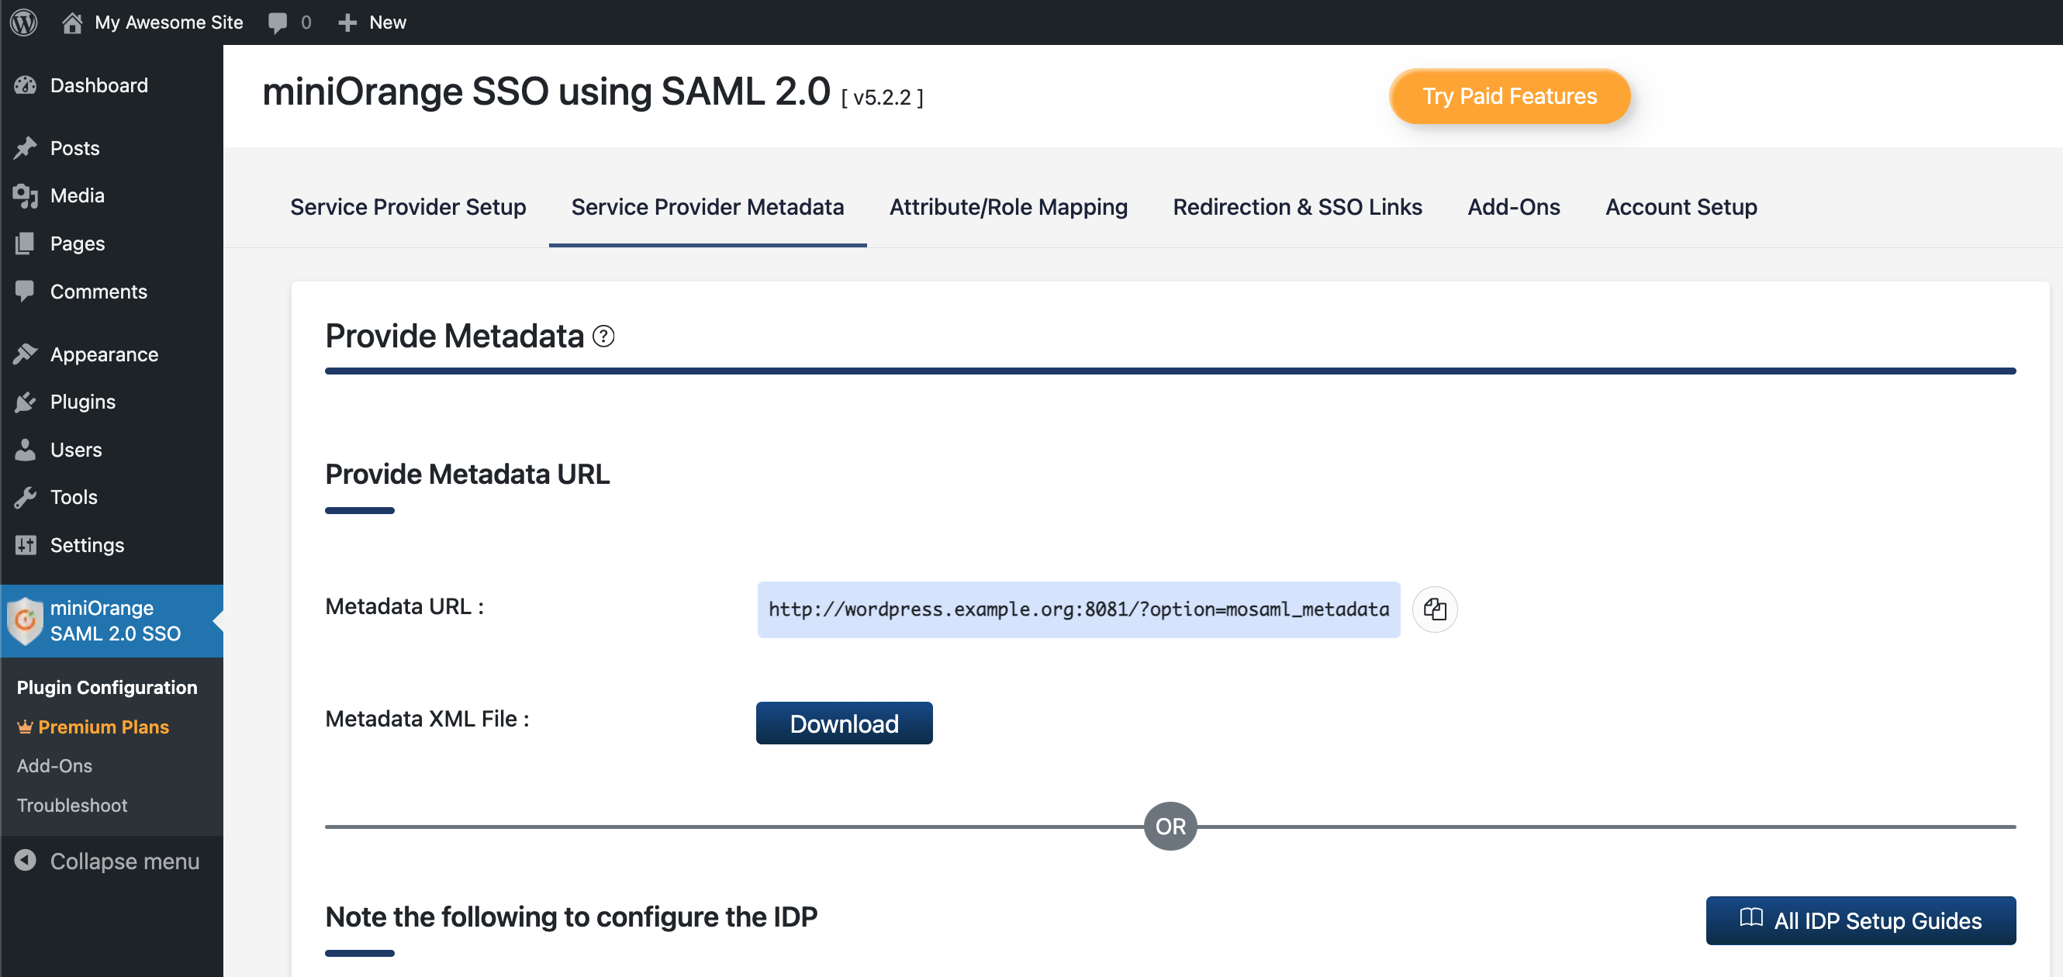
Task: Click the Posts pushpin icon
Action: [x=26, y=148]
